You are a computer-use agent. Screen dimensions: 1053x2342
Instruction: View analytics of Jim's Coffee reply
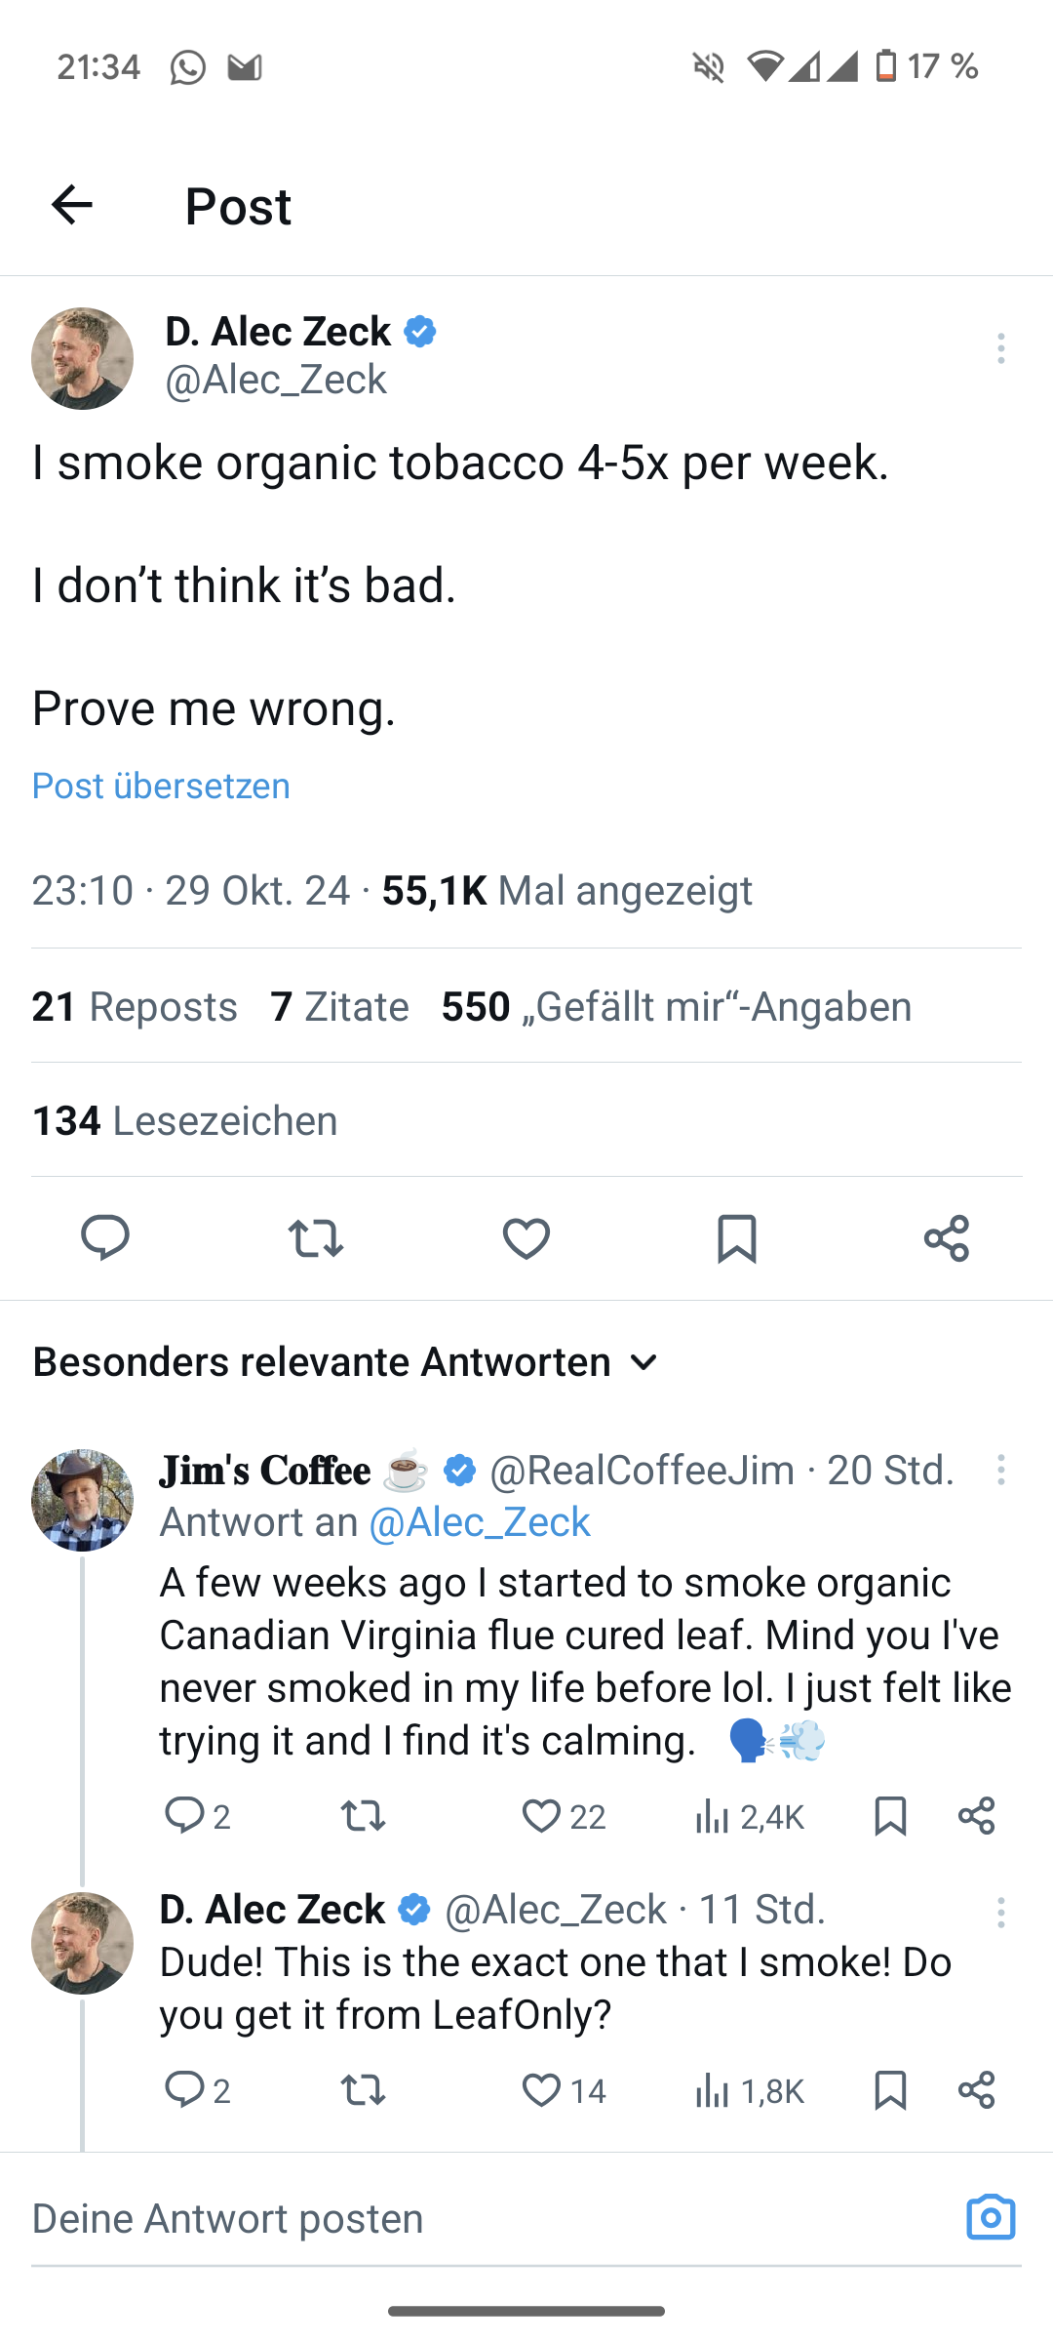[x=749, y=1816]
